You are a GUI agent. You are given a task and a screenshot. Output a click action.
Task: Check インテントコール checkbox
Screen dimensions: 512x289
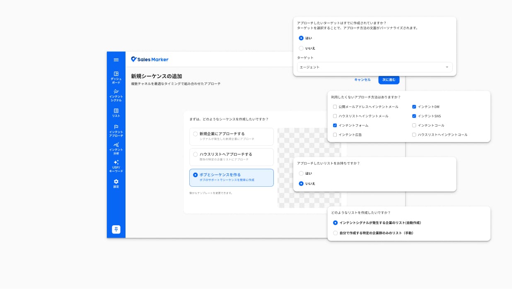point(414,125)
